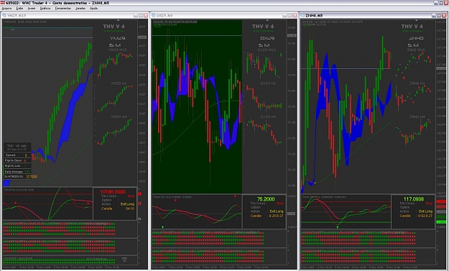Click the ZNH0 symbol label
Screen dimensions: 449x271
(416, 38)
